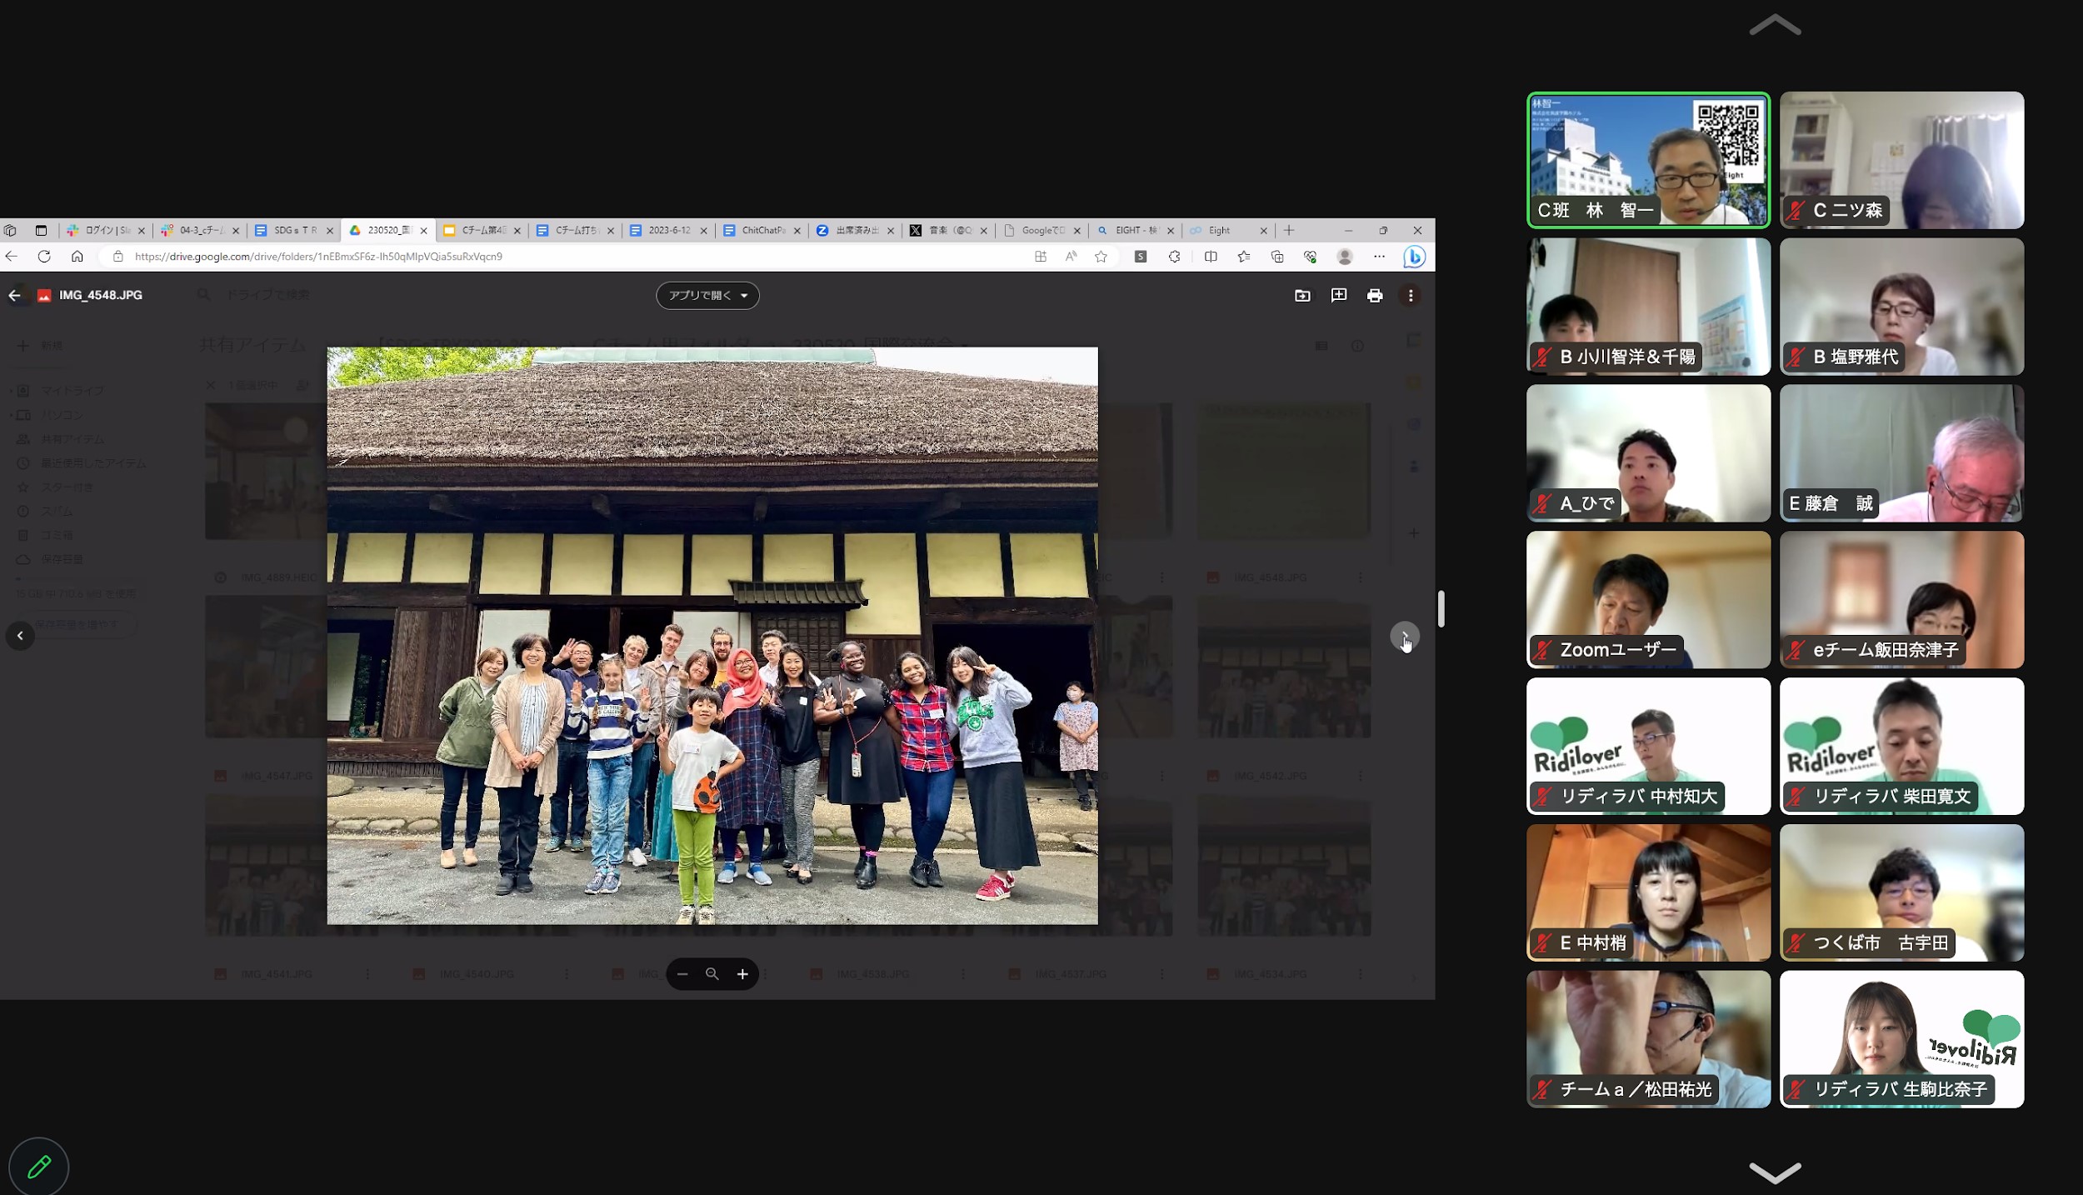Print the image using printer icon
Viewport: 2083px width, 1195px height.
coord(1375,295)
